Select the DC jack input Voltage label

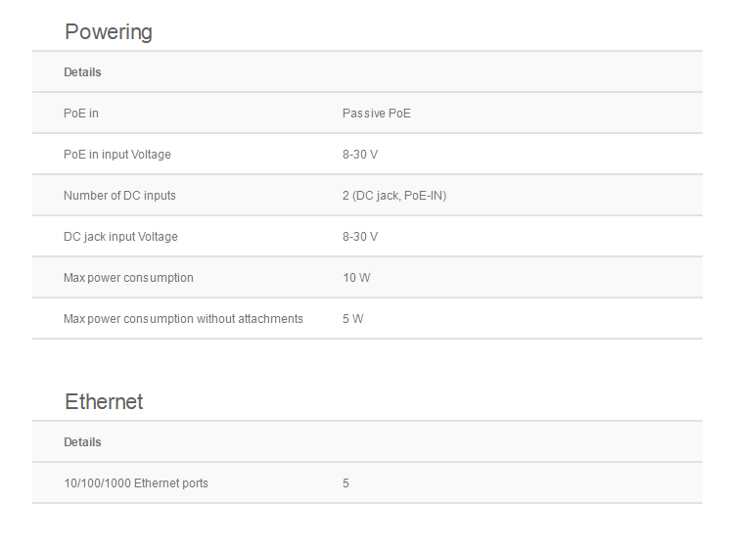[x=120, y=237]
